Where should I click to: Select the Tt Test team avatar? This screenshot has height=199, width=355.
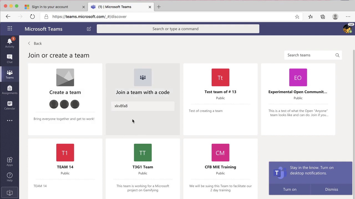pyautogui.click(x=220, y=77)
